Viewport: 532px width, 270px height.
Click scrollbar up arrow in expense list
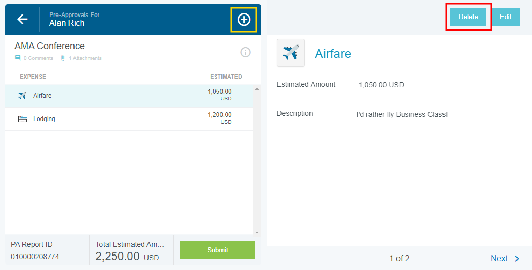point(257,89)
